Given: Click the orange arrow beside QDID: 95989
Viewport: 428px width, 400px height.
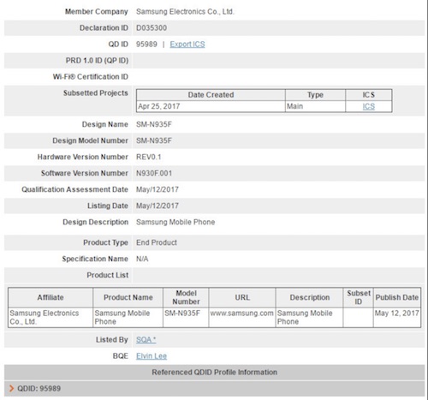Looking at the screenshot, I should (x=11, y=389).
